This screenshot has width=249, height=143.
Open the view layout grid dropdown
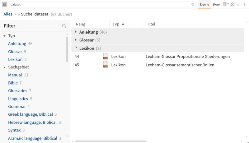(x=225, y=4)
